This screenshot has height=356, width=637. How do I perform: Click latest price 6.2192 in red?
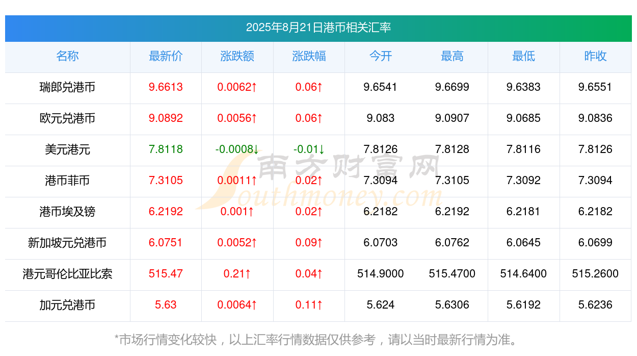[x=166, y=212]
